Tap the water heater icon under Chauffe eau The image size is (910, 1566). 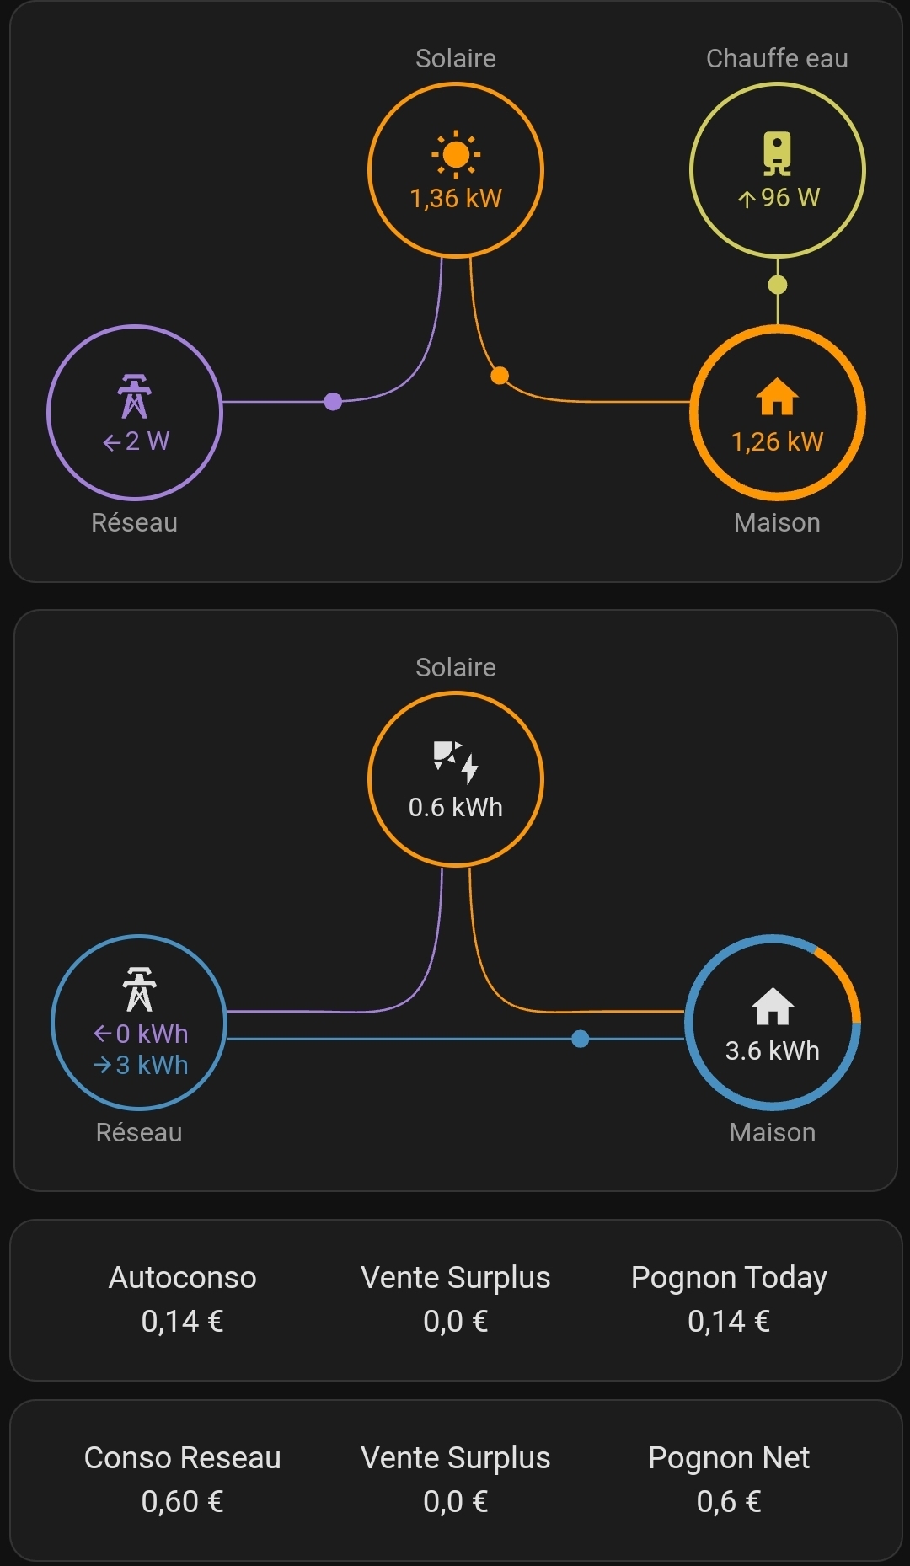pos(777,153)
